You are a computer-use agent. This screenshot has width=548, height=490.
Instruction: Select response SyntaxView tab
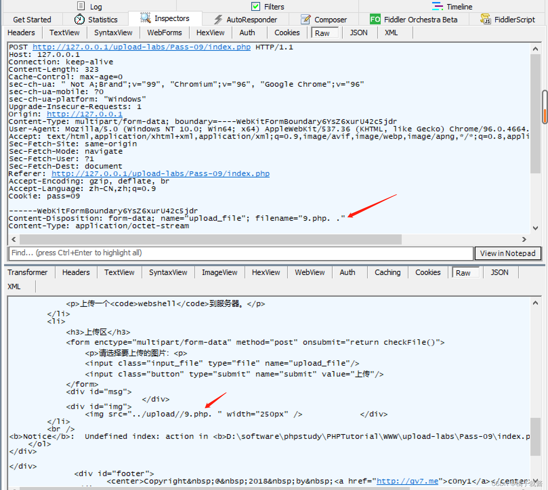168,272
